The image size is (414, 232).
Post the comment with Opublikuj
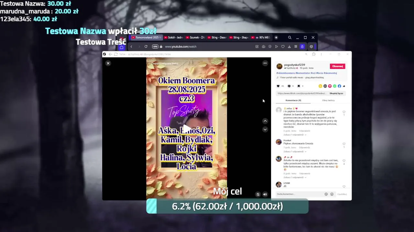[x=342, y=194]
